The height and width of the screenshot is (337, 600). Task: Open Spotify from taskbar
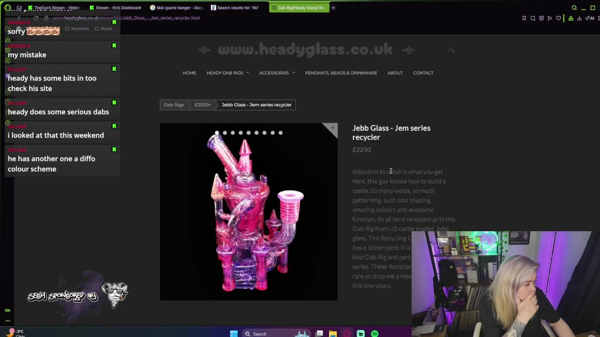(x=375, y=334)
